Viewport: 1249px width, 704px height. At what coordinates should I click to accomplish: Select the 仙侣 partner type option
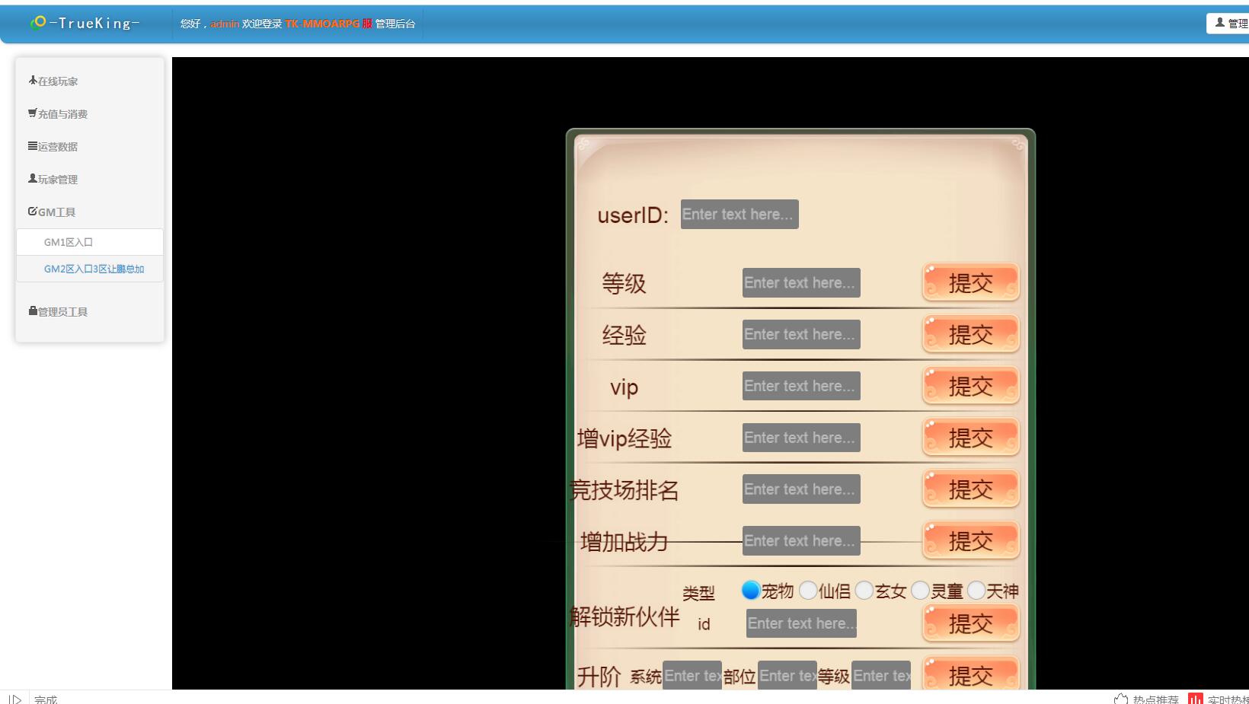coord(808,590)
